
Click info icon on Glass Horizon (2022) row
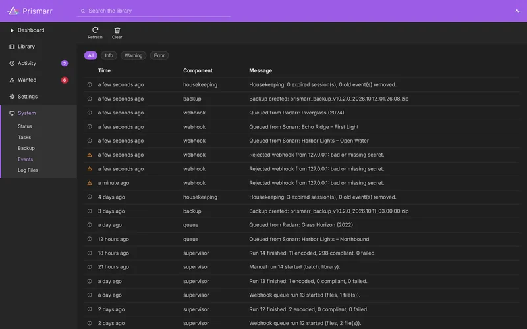click(90, 225)
